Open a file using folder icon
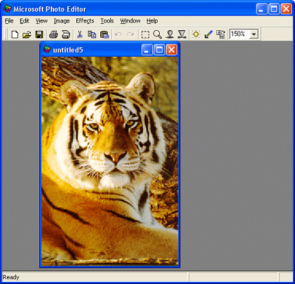Viewport: 295px width, 284px height. (27, 35)
